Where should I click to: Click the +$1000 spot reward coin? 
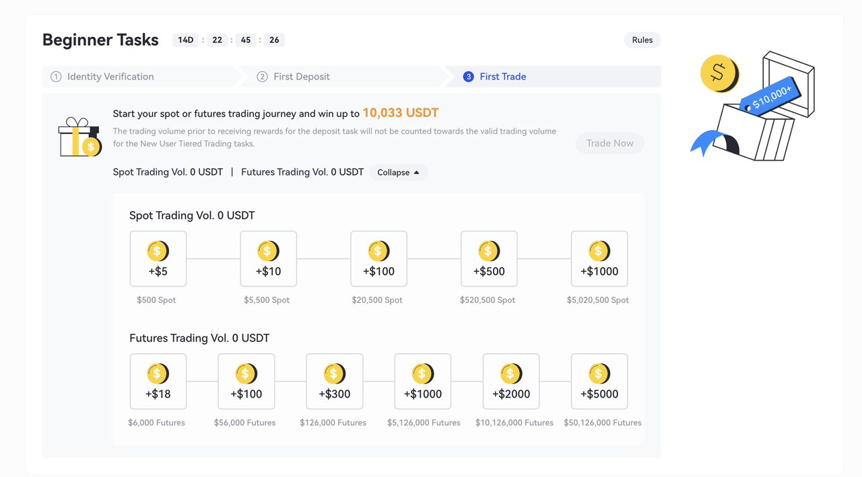click(599, 251)
